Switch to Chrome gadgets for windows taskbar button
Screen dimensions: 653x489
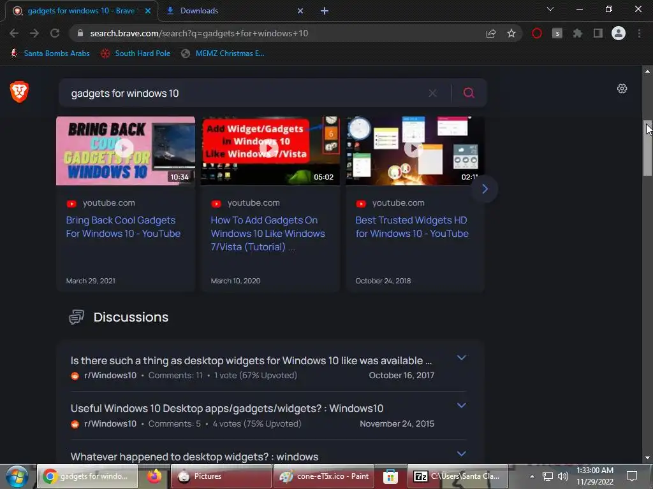coord(87,476)
